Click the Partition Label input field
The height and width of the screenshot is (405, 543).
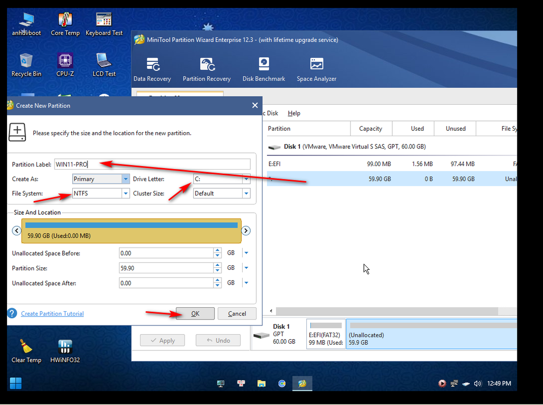(152, 164)
